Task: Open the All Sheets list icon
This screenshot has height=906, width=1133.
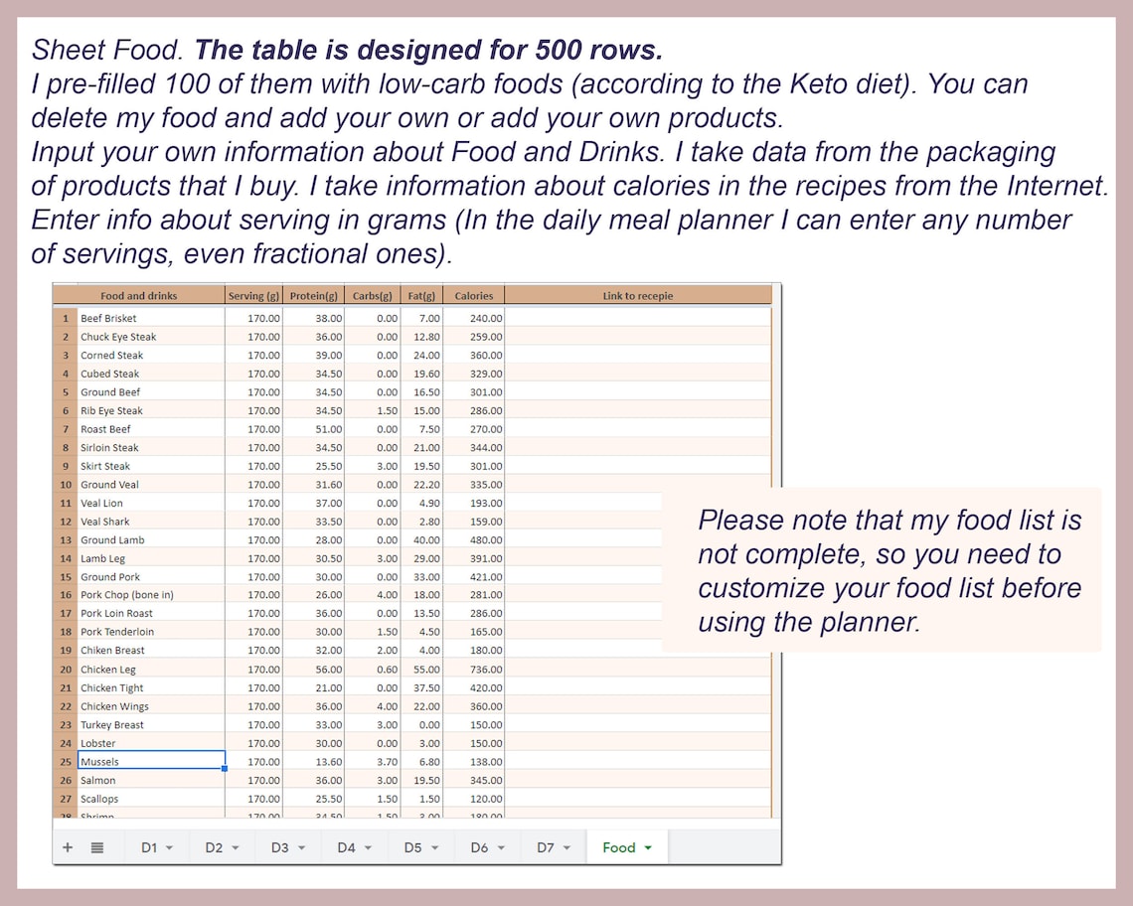Action: [95, 846]
